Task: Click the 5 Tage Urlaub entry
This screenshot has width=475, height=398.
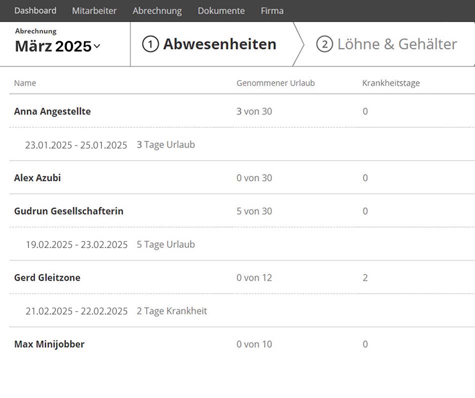Action: click(x=165, y=244)
